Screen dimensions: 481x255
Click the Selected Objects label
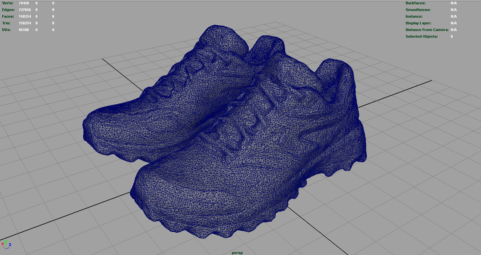click(x=422, y=36)
